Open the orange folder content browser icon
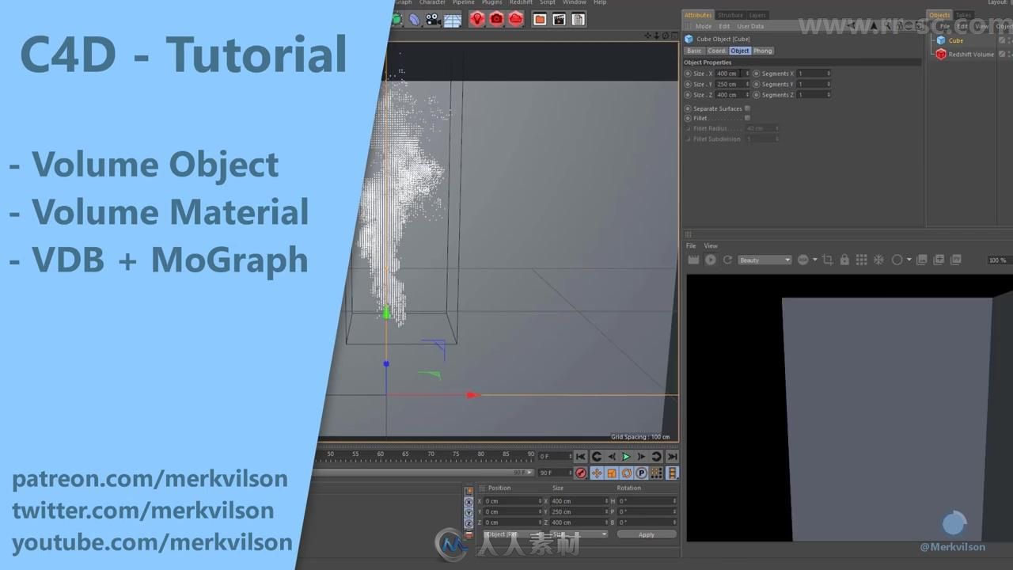 (540, 19)
